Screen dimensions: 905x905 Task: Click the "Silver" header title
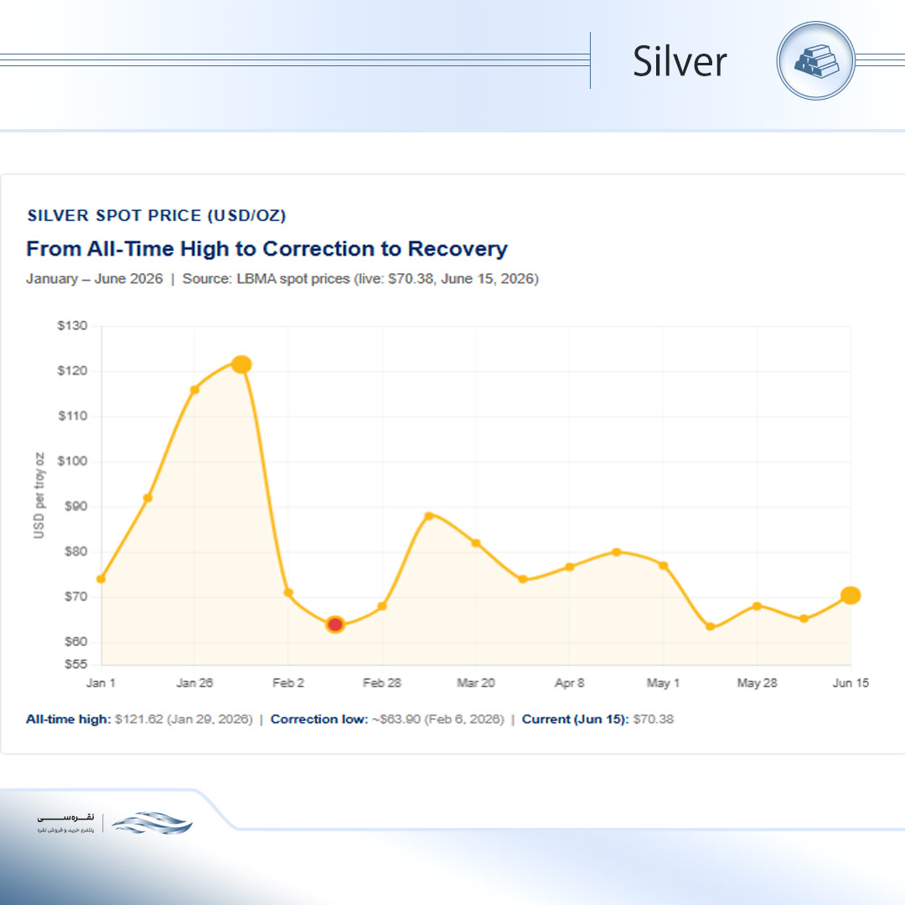pyautogui.click(x=680, y=61)
